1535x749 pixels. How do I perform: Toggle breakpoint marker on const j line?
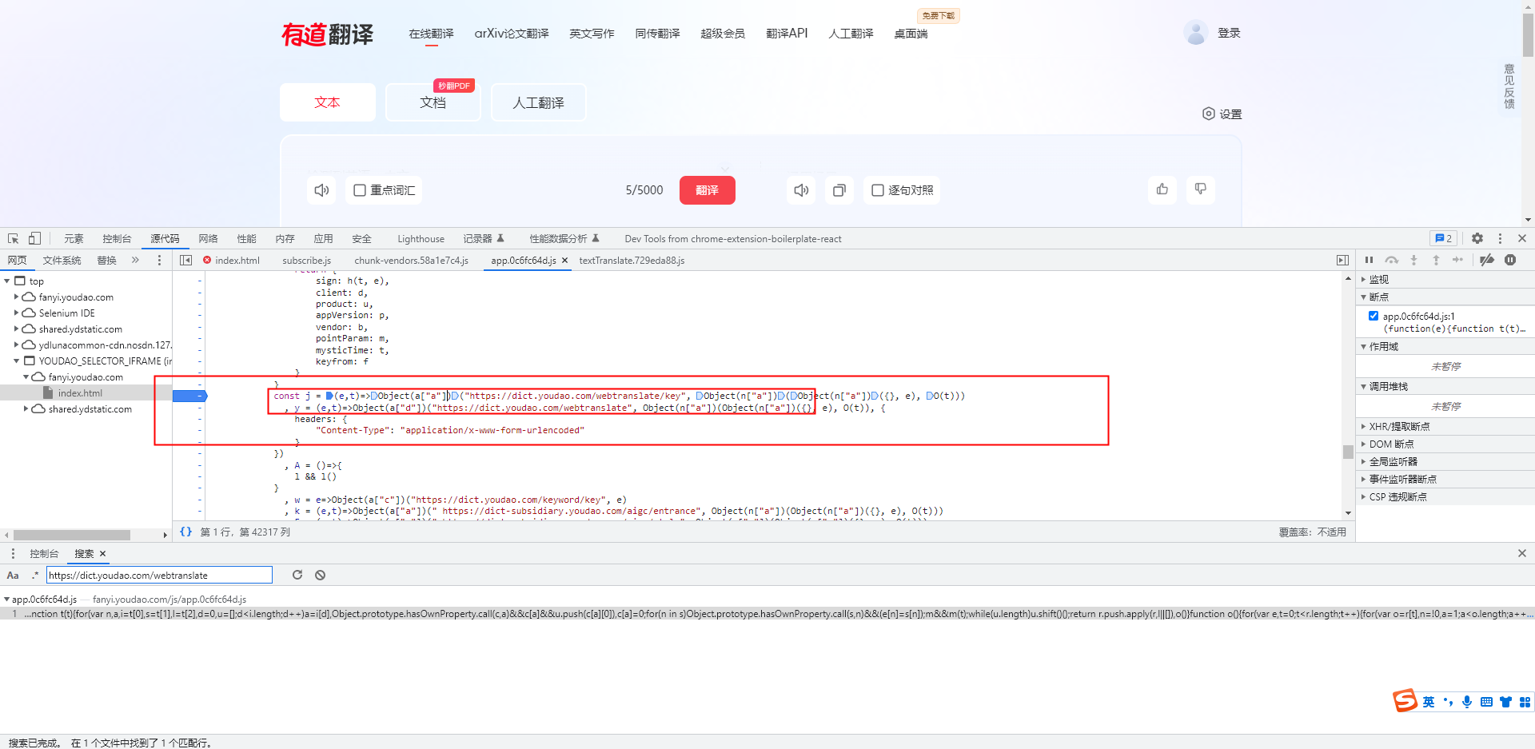pyautogui.click(x=189, y=396)
